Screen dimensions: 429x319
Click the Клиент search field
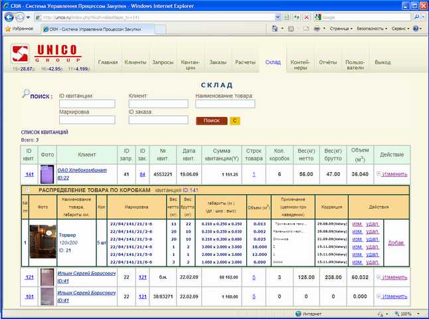tap(159, 104)
